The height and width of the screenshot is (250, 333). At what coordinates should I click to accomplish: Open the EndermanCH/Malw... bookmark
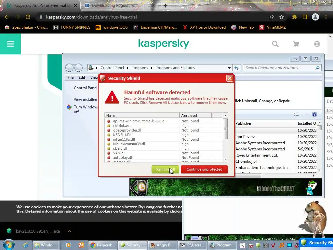[155, 27]
